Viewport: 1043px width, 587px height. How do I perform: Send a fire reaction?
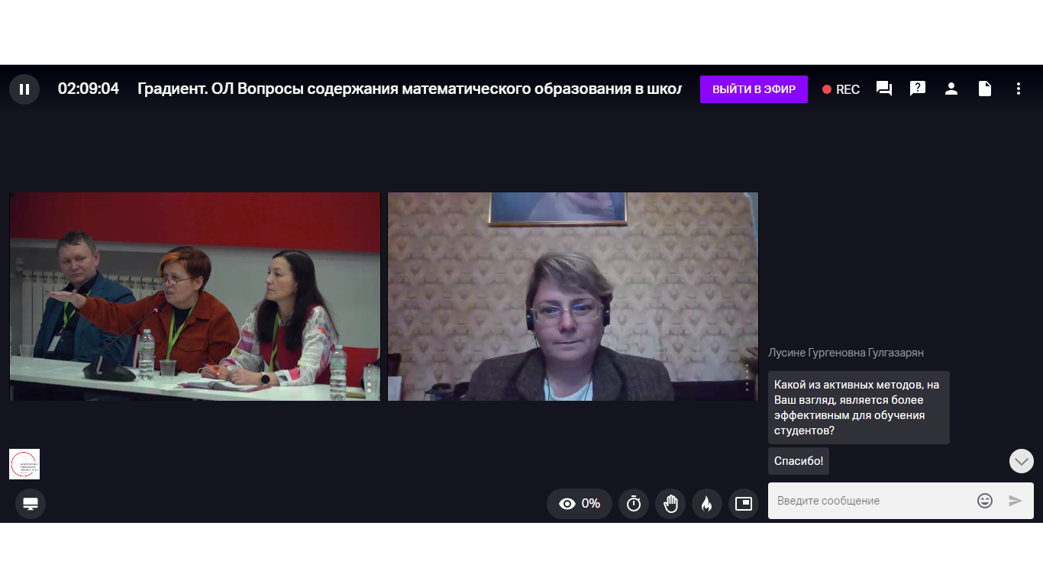pyautogui.click(x=707, y=504)
